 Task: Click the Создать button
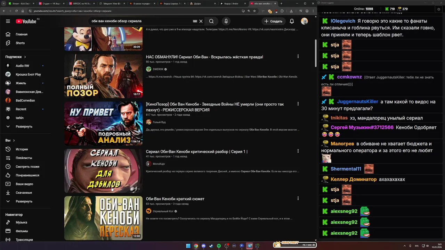(273, 21)
